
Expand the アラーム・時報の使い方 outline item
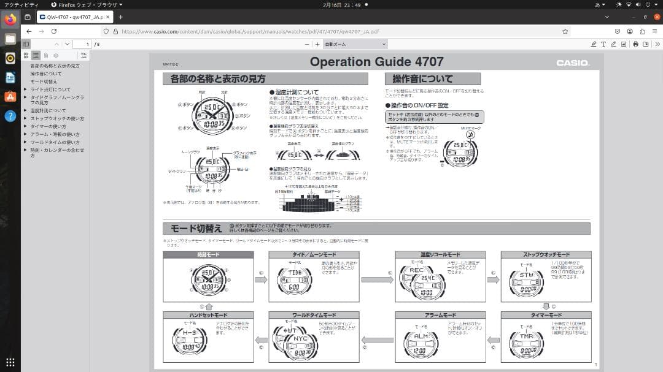25,134
